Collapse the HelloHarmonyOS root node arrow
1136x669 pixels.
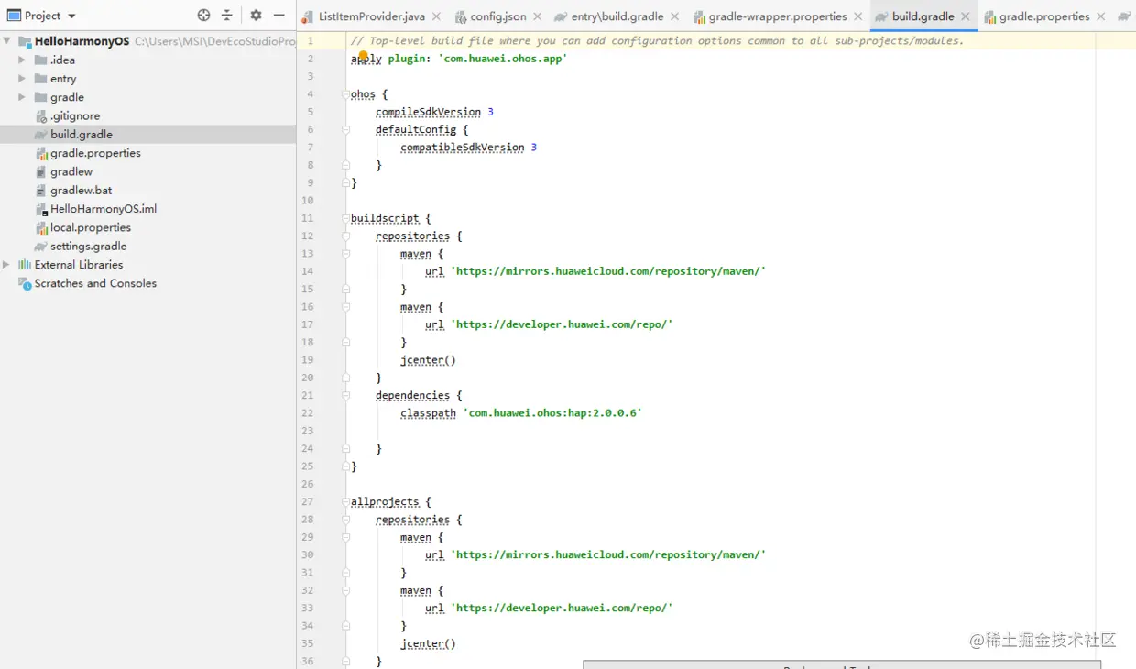(x=7, y=41)
